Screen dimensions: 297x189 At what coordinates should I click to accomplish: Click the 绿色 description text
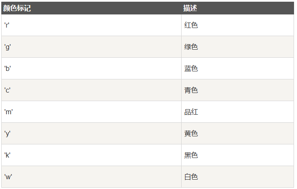point(191,47)
